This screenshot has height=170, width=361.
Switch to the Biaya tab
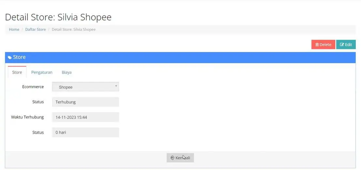click(x=66, y=72)
